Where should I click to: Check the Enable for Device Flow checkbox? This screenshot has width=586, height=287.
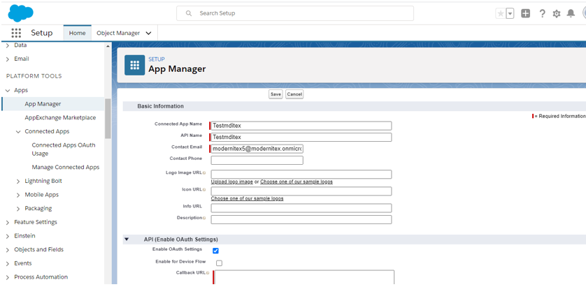click(220, 263)
